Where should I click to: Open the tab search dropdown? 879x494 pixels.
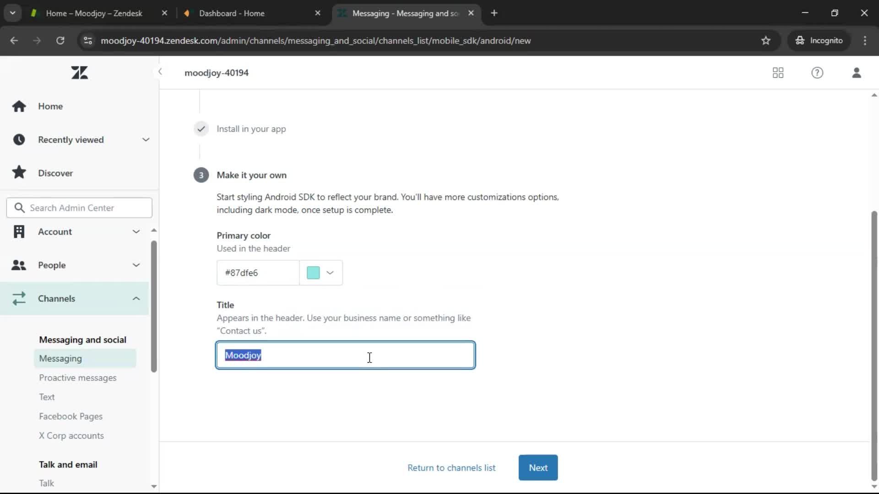tap(12, 13)
